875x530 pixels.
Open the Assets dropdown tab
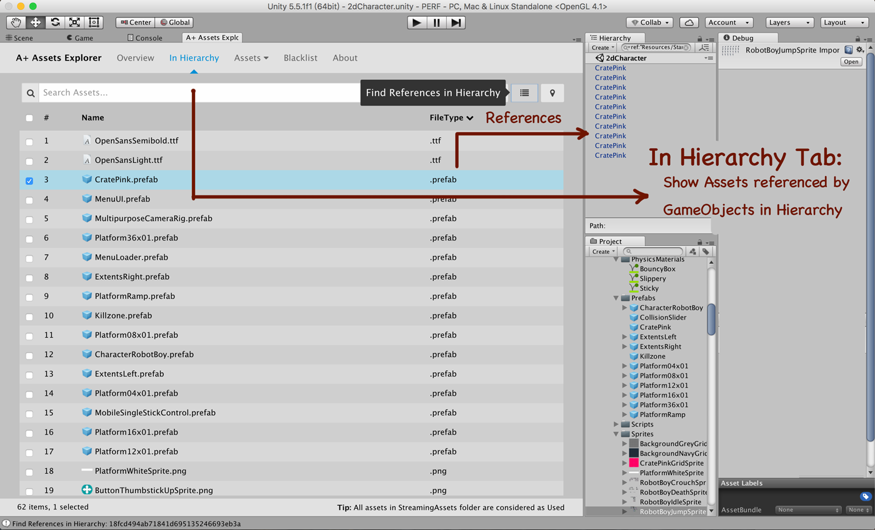[251, 58]
